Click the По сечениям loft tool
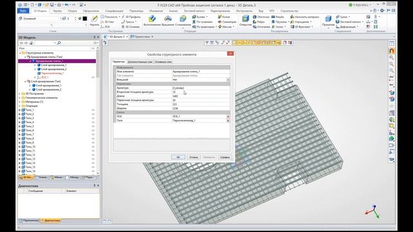Viewport: 413px width, 232px height. tap(202, 22)
